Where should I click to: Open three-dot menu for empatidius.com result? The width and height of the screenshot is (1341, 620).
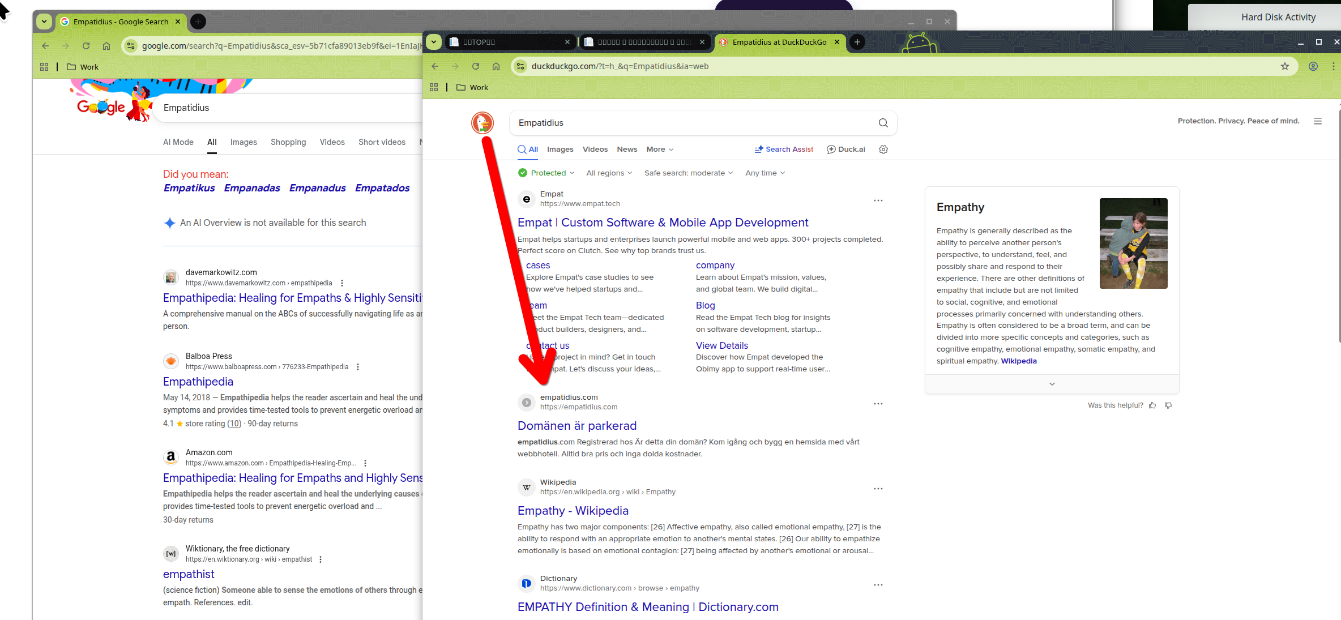pyautogui.click(x=878, y=404)
